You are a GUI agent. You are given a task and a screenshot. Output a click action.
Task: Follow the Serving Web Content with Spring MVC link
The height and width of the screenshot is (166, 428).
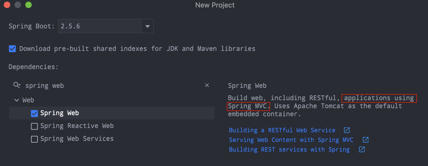pyautogui.click(x=291, y=139)
